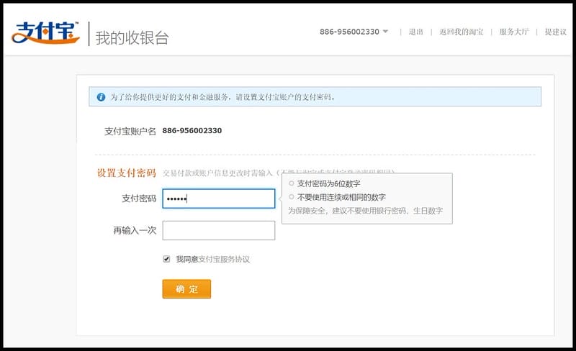The image size is (576, 351).
Task: Click the account name 886-956002330 value text
Action: point(192,131)
